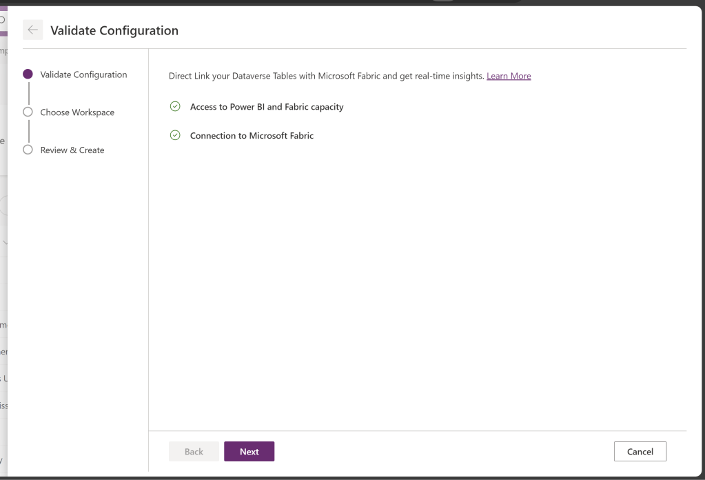
Task: Click the filled Validate Configuration step circle
Action: point(28,74)
